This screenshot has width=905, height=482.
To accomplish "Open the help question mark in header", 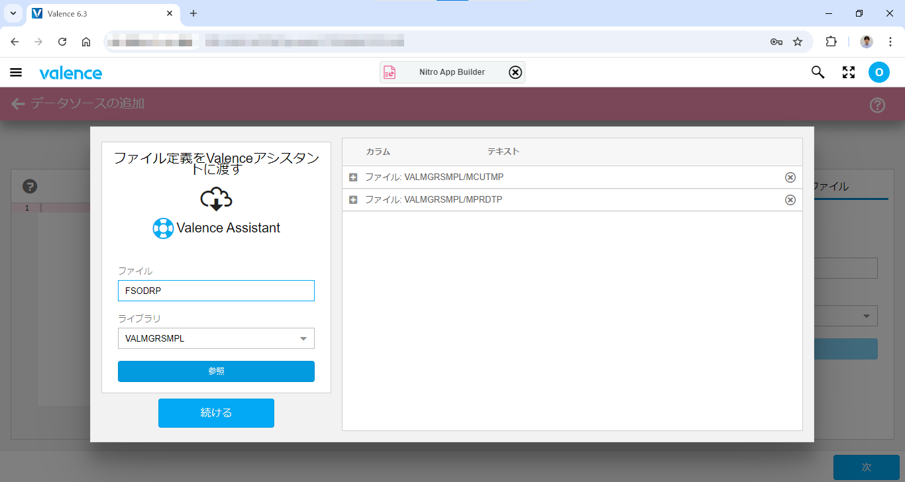I will pos(877,105).
